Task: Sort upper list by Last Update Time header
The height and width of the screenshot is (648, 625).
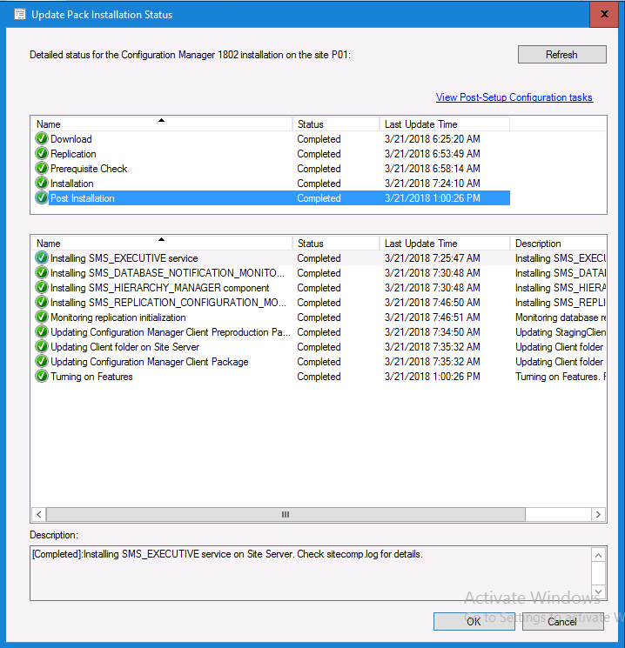Action: click(x=444, y=124)
